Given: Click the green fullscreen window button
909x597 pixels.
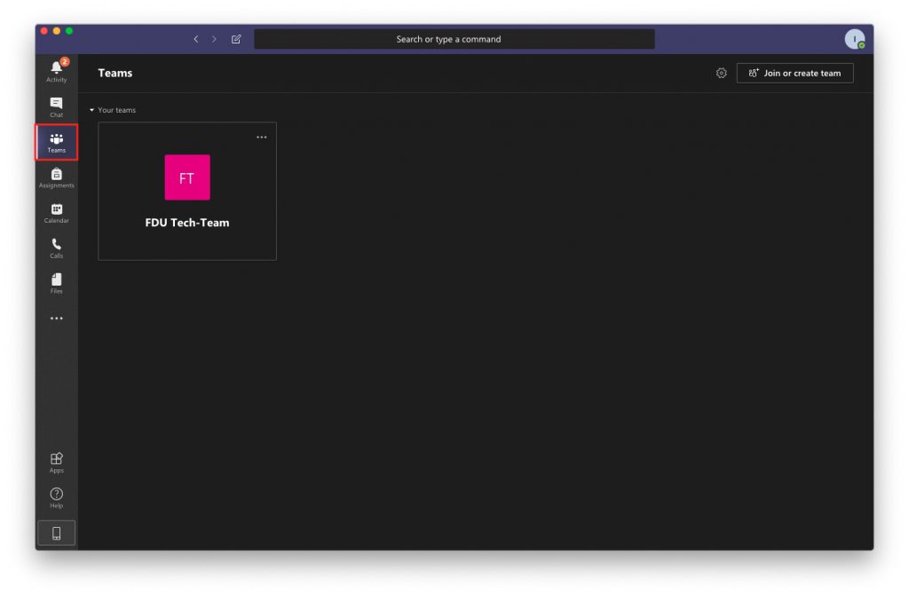Looking at the screenshot, I should point(69,31).
